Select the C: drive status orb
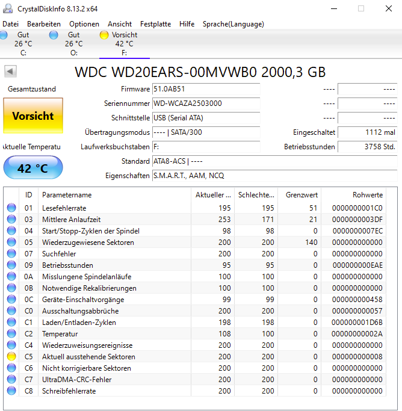This screenshot has width=402, height=411. (4, 35)
